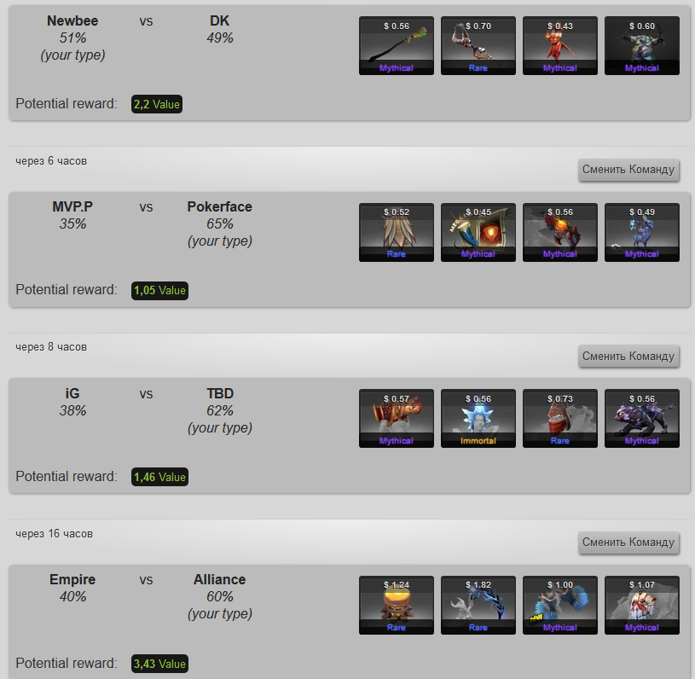This screenshot has width=695, height=679.
Task: Click the $0.70 Rare item thumbnail
Action: (478, 46)
